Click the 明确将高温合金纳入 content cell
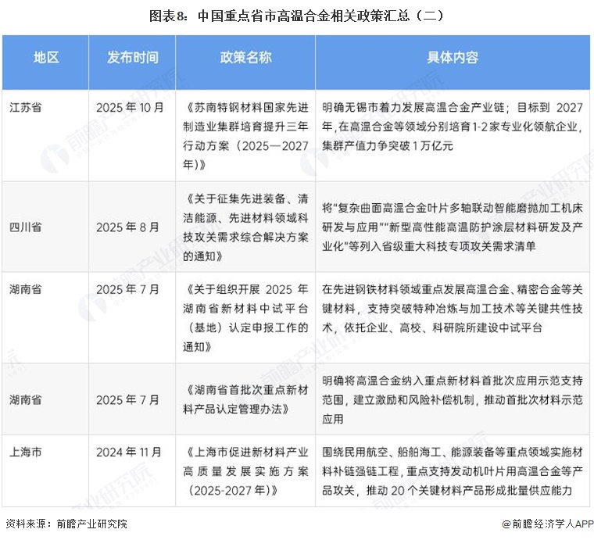The image size is (594, 540). 453,399
